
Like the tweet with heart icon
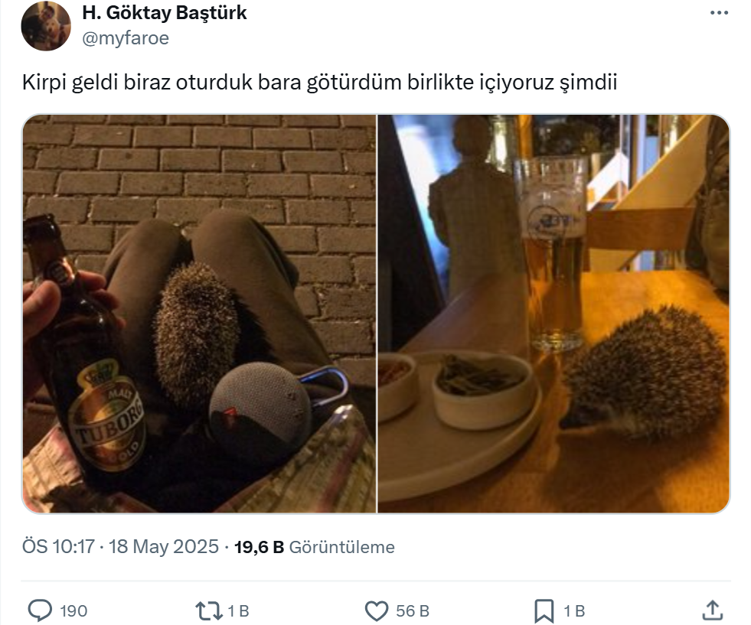click(377, 611)
